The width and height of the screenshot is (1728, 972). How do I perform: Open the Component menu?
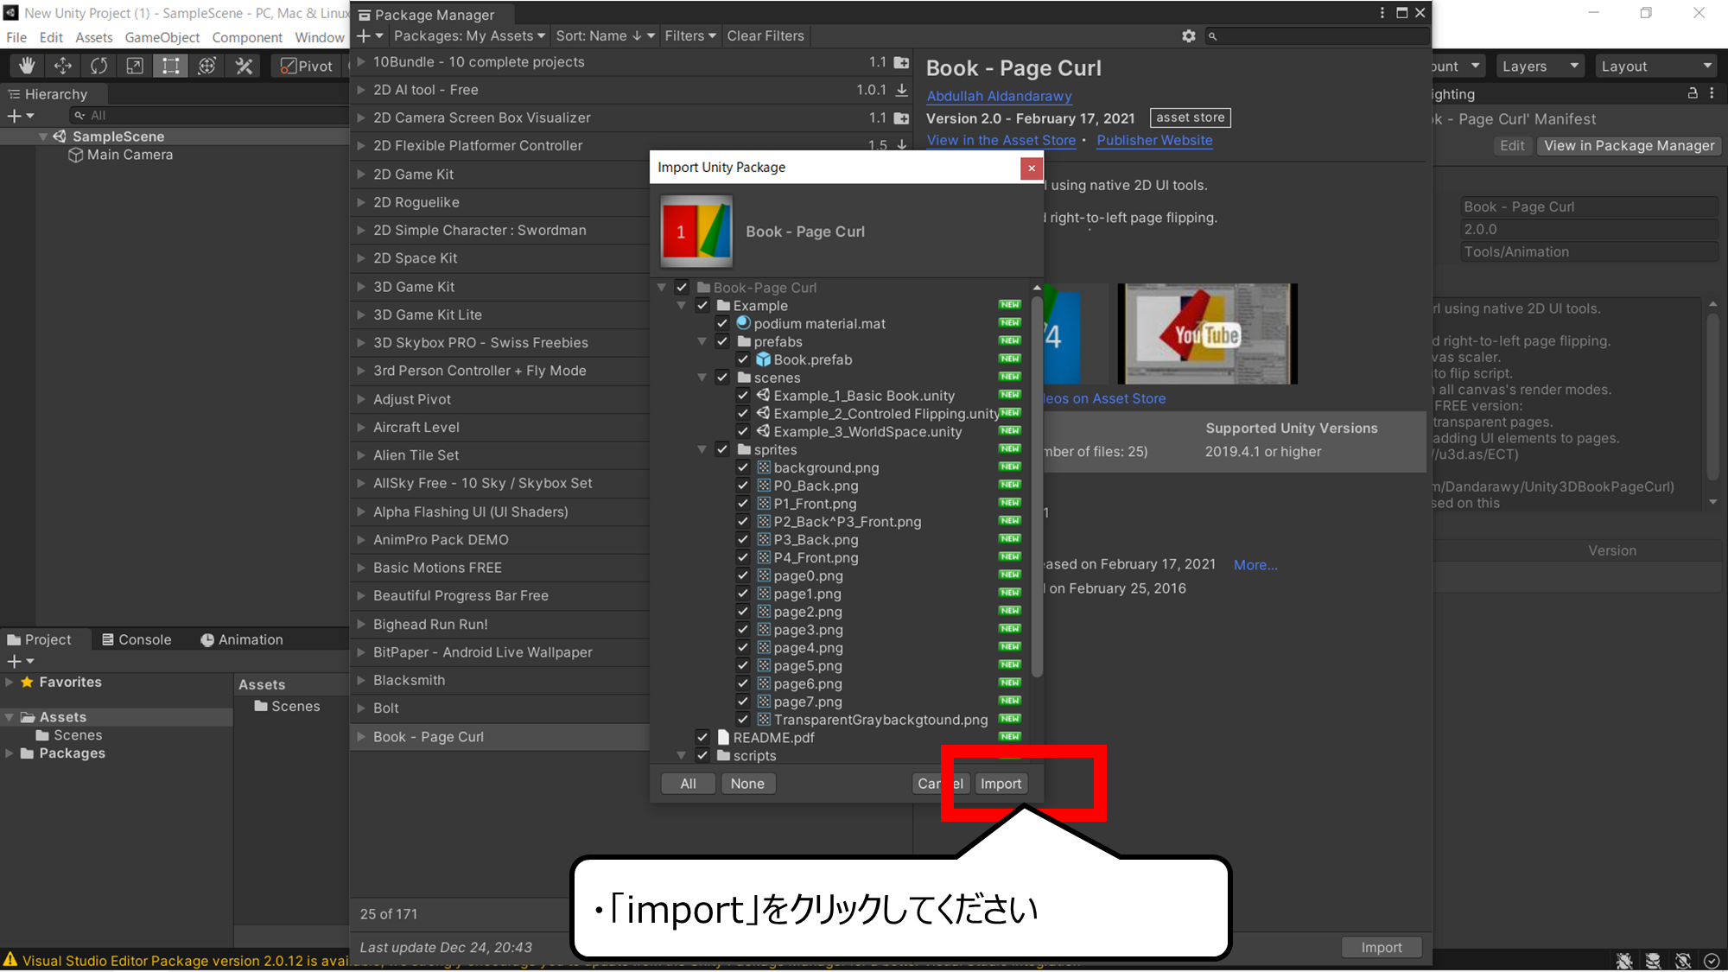(247, 37)
